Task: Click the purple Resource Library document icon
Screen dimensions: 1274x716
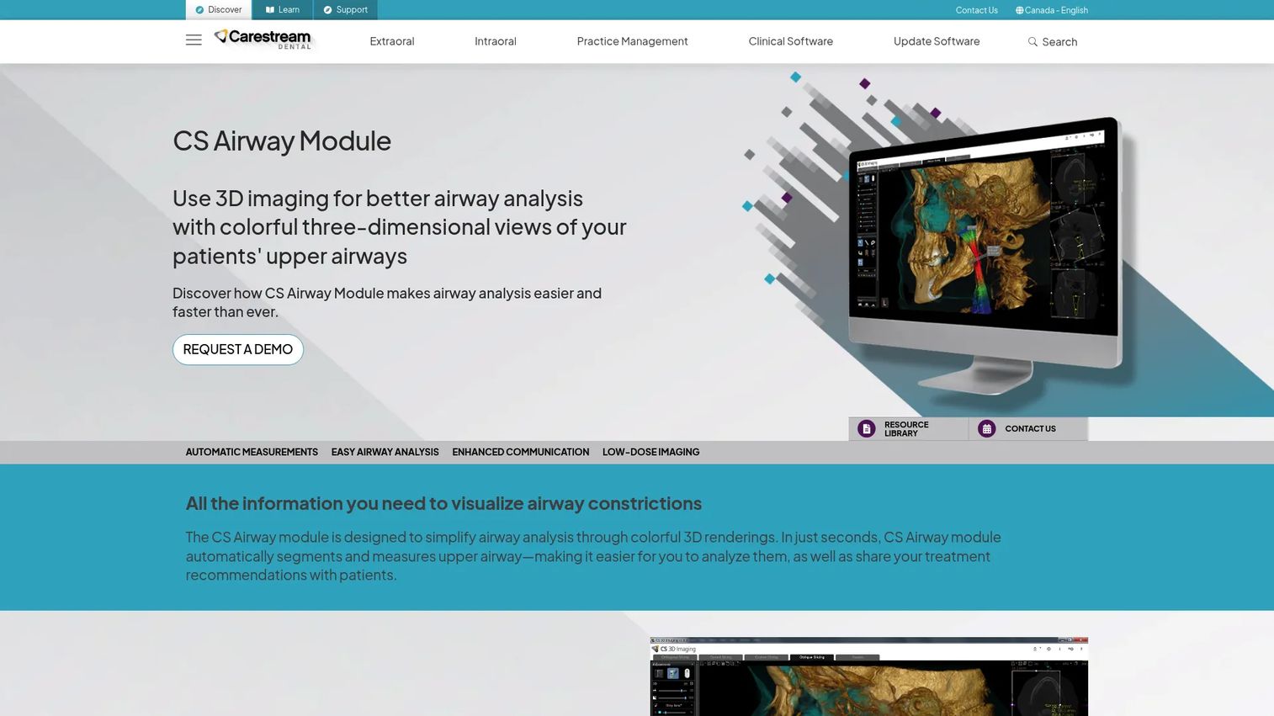Action: pos(866,428)
